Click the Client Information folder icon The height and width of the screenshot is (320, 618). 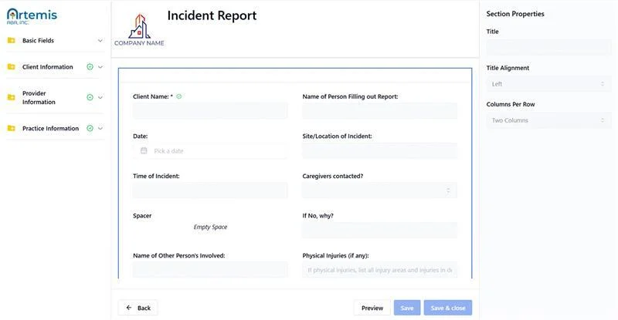tap(12, 67)
